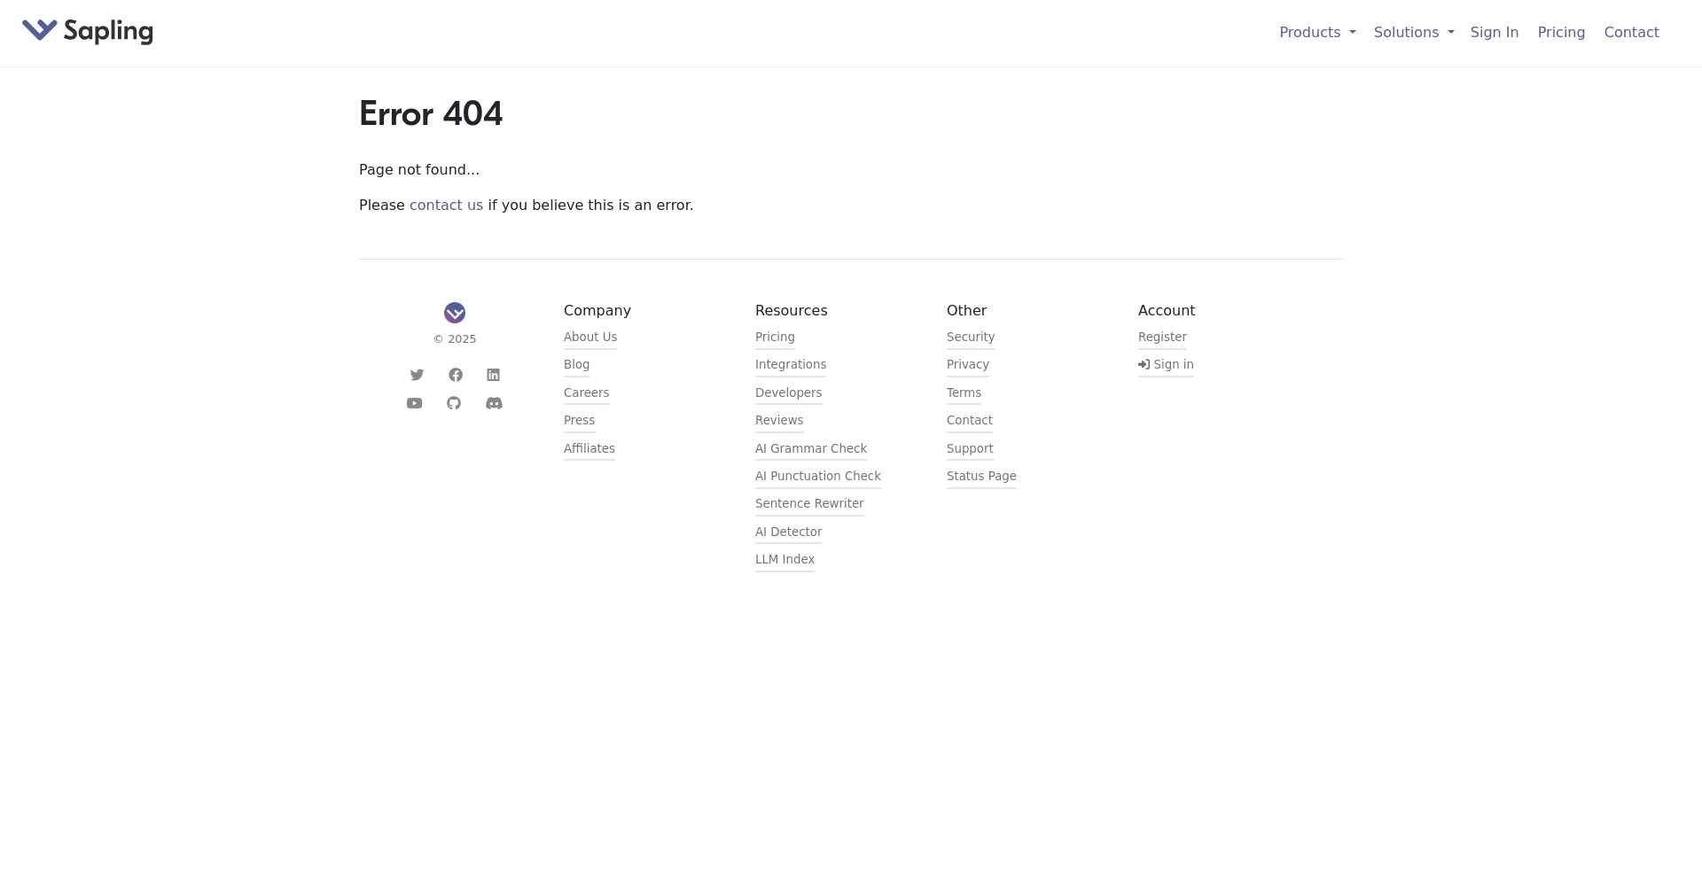This screenshot has width=1702, height=886.
Task: Expand the Products dropdown menu
Action: (x=1316, y=33)
